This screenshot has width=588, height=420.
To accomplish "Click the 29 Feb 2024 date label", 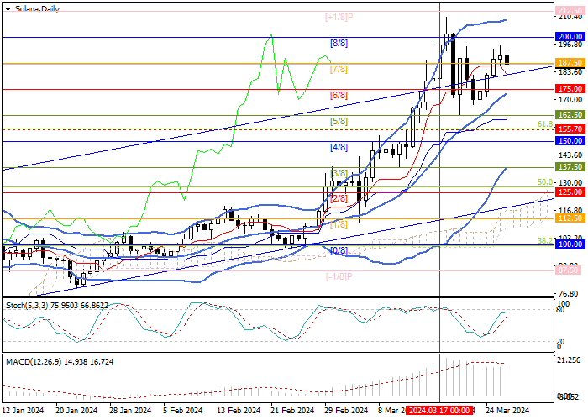I will (x=346, y=411).
